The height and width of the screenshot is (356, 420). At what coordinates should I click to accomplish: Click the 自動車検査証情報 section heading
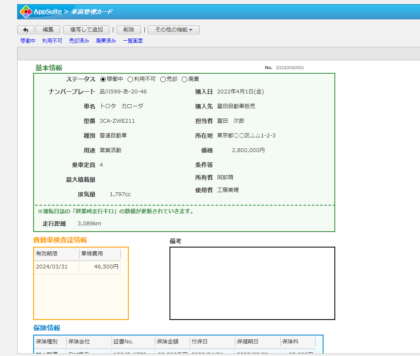(60, 240)
